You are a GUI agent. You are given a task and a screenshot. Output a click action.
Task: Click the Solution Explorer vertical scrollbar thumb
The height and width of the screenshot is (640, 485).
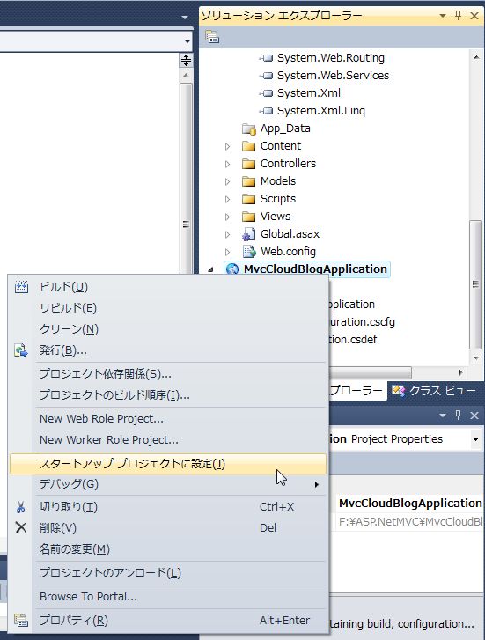click(x=475, y=284)
